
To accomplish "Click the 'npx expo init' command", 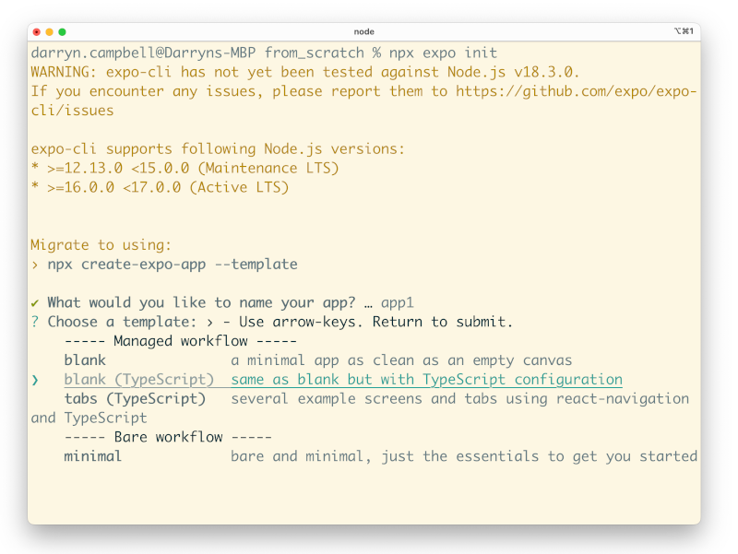I will coord(443,53).
